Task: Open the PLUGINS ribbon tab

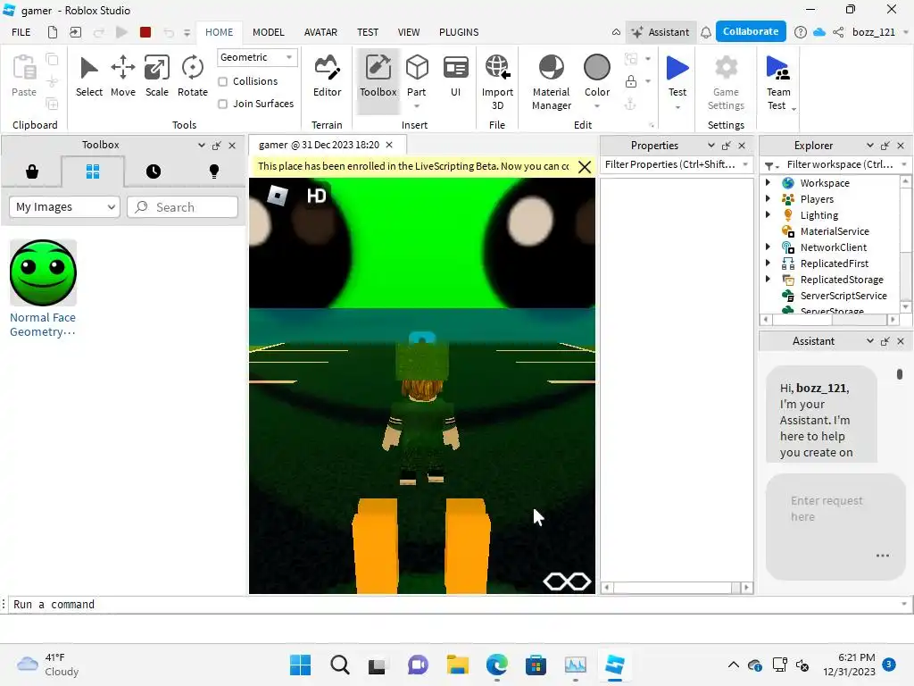Action: tap(459, 33)
